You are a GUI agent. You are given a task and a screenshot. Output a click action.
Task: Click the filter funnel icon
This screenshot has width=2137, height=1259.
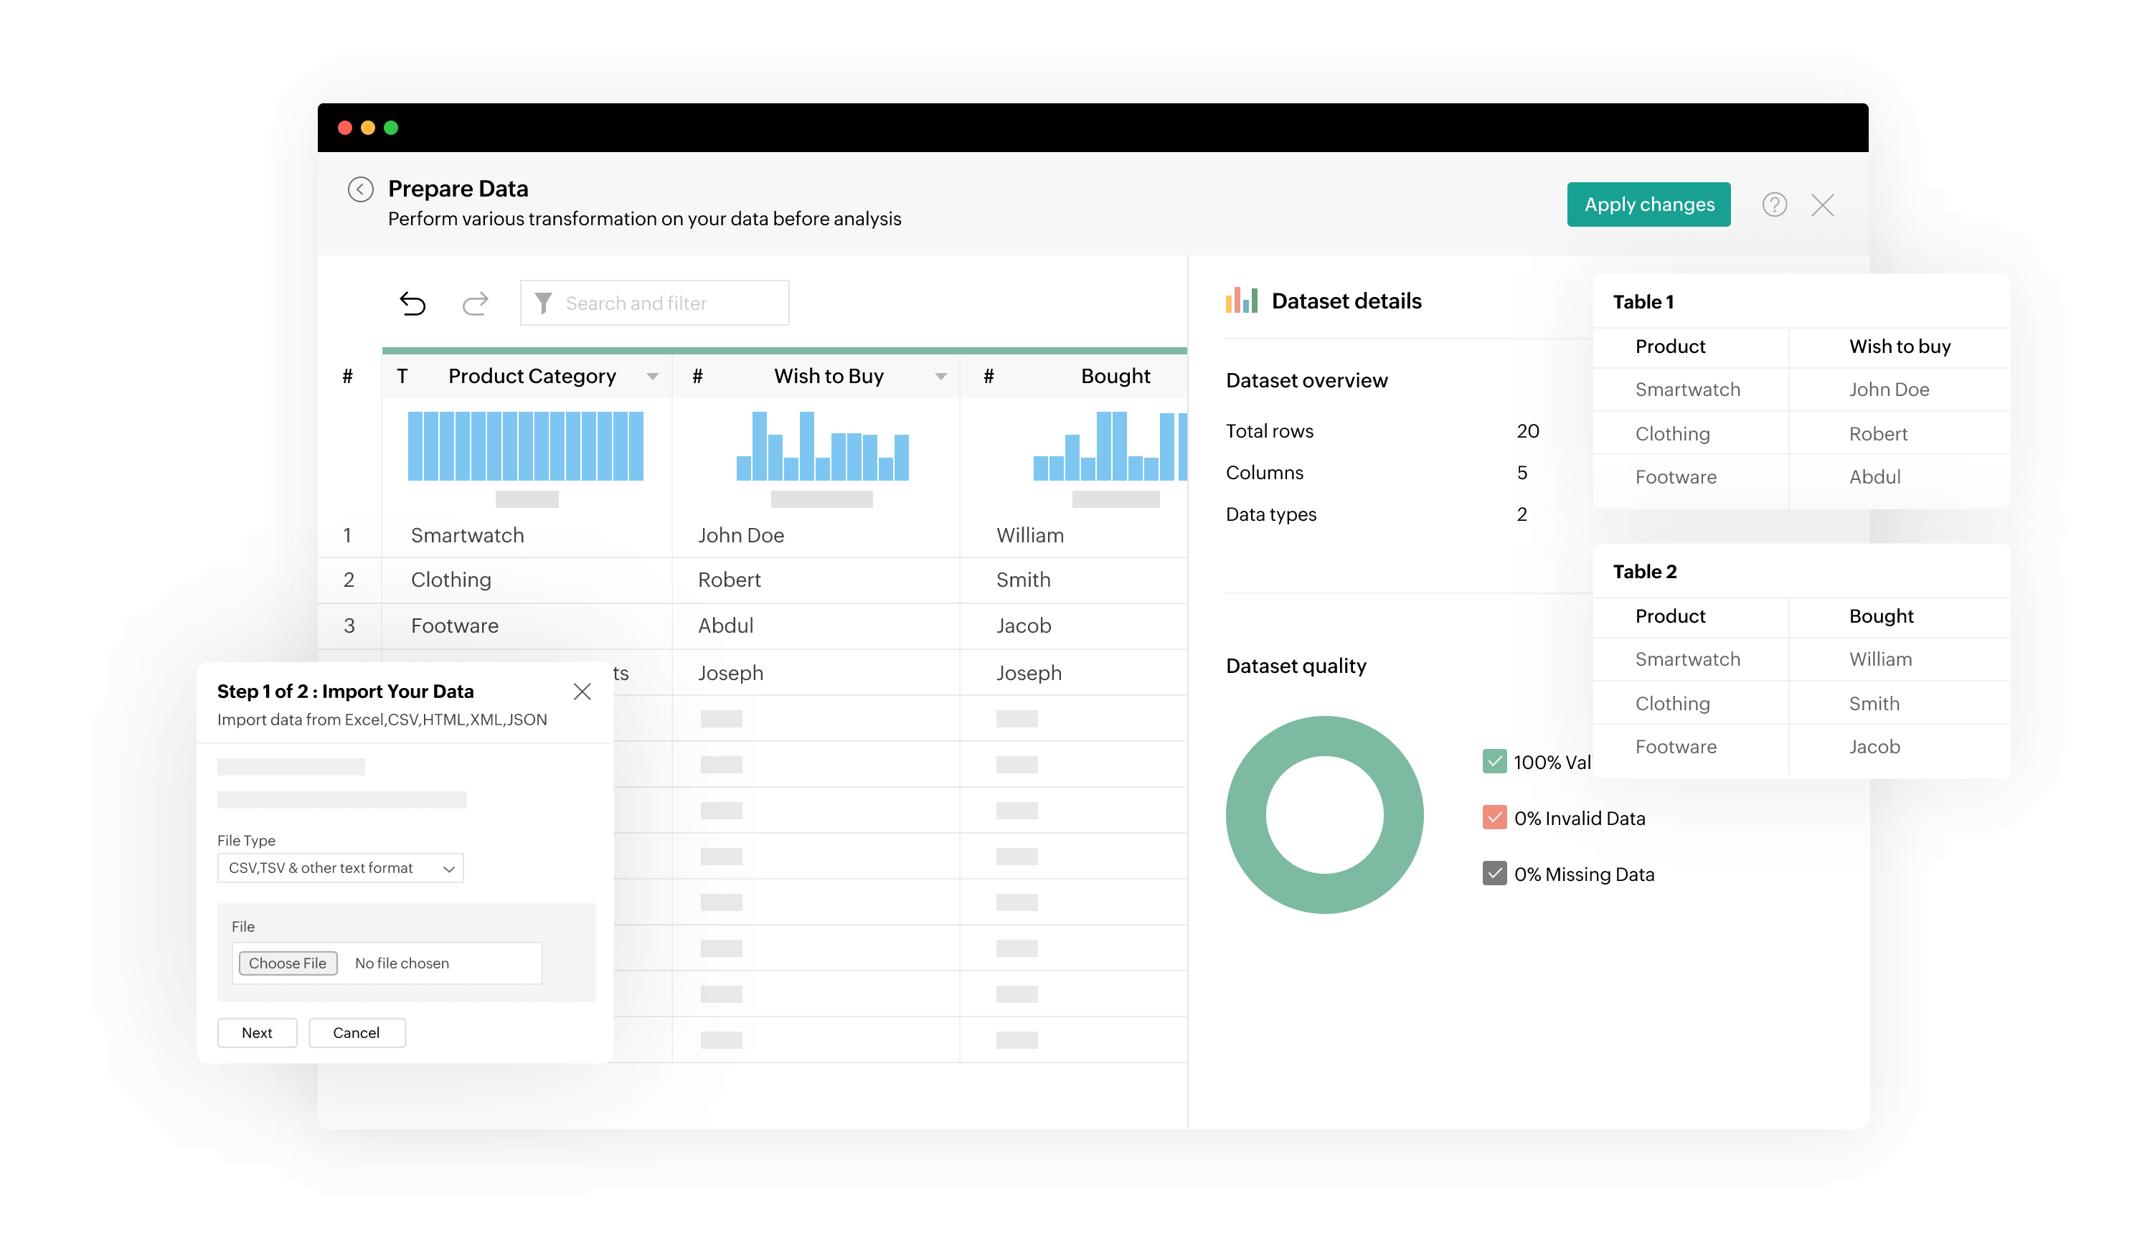click(543, 303)
